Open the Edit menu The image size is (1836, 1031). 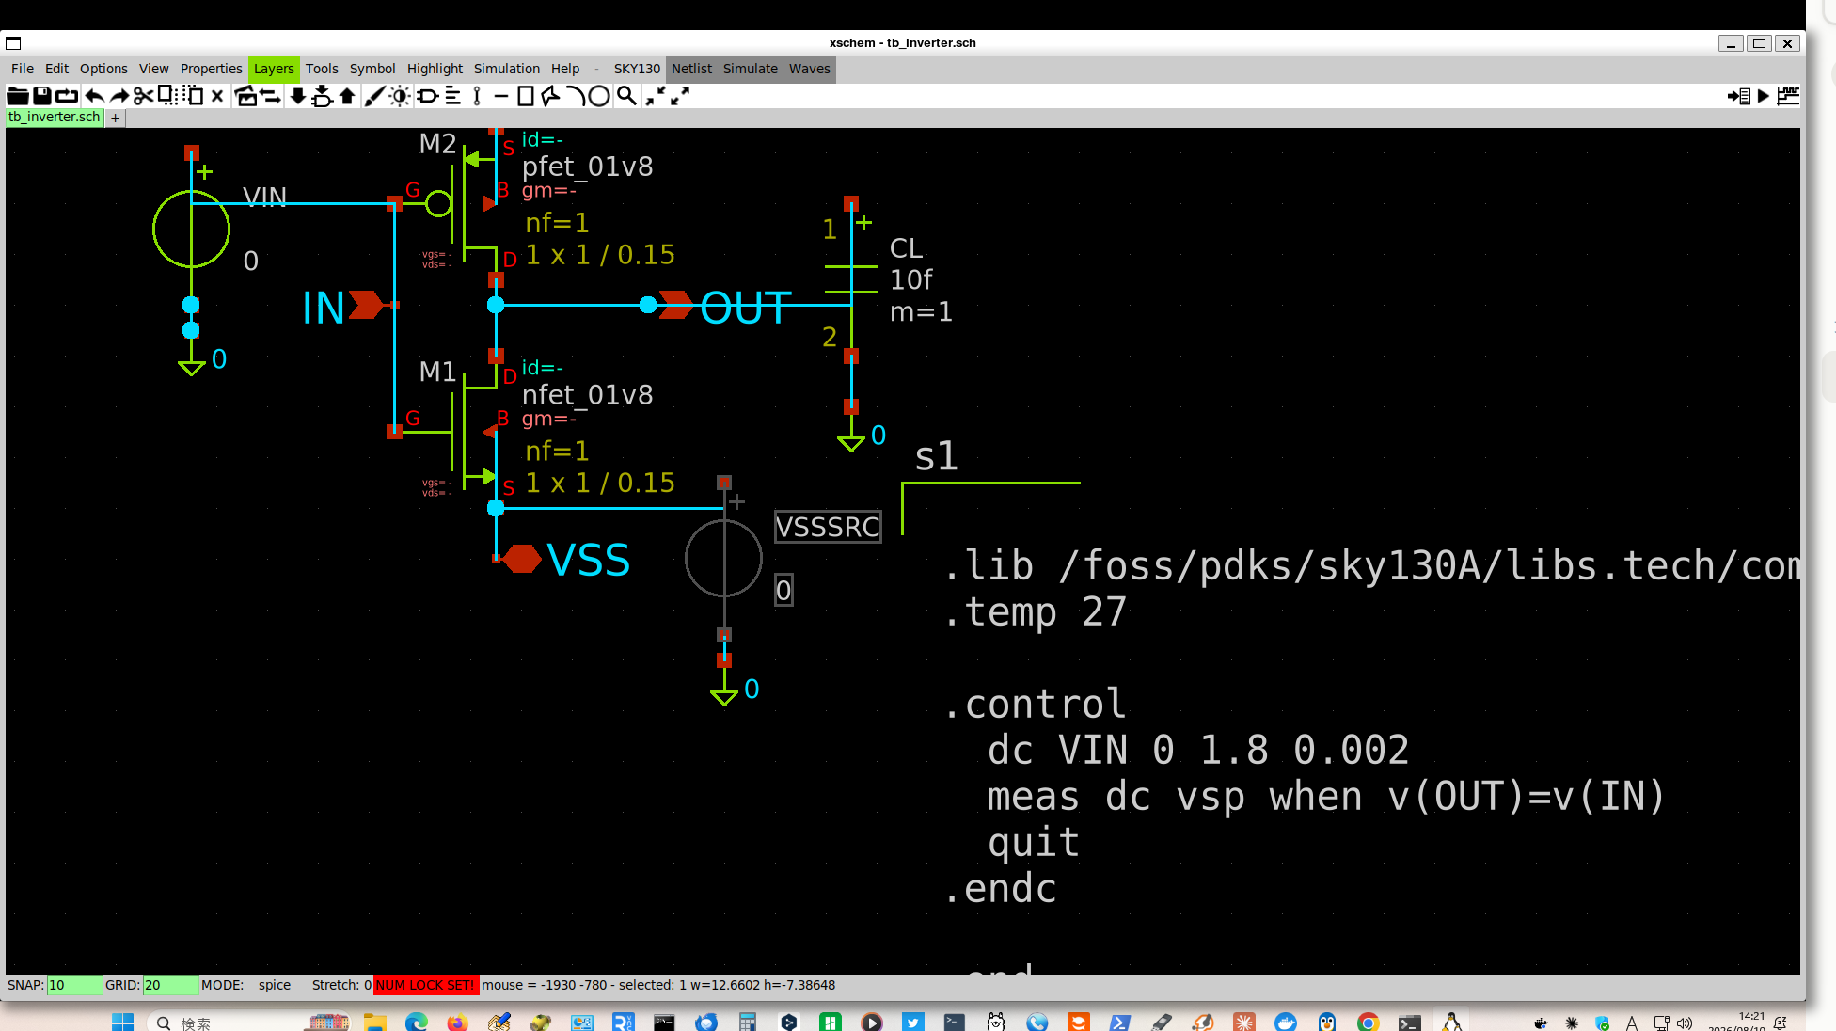point(56,69)
